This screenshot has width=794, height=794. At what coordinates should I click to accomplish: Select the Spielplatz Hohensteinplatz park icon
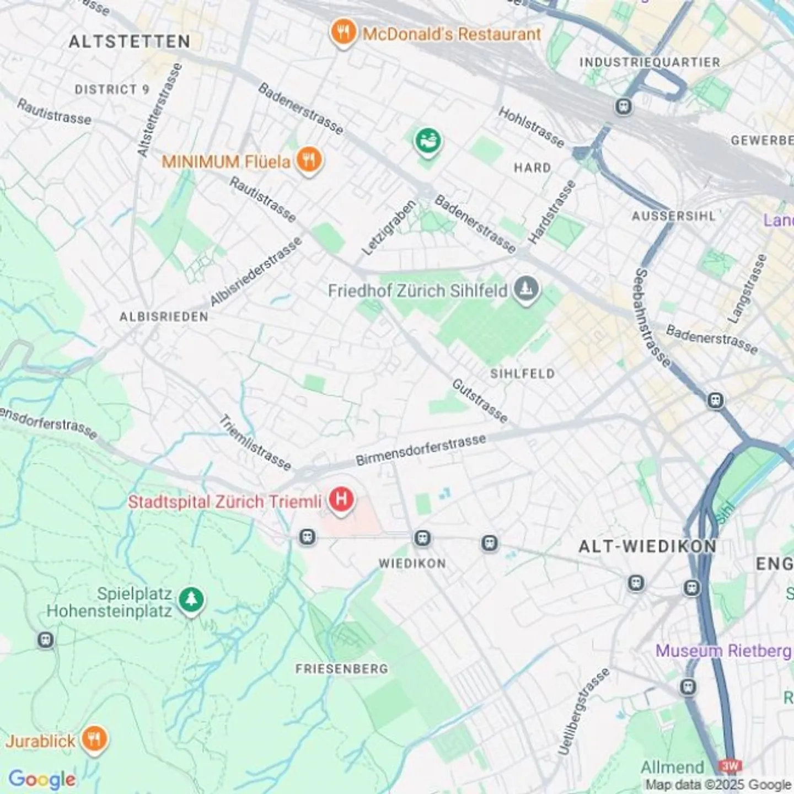(x=191, y=600)
